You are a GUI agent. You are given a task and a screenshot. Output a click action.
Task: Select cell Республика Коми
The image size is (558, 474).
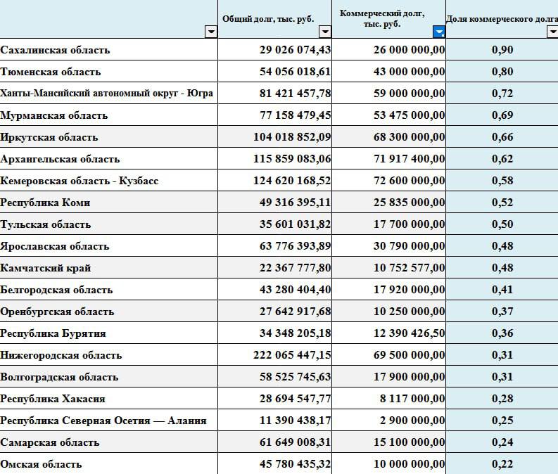[108, 203]
